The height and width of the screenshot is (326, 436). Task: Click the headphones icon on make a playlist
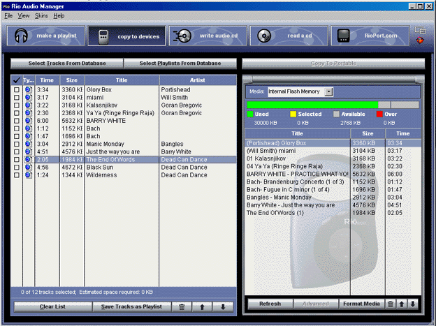(x=21, y=36)
